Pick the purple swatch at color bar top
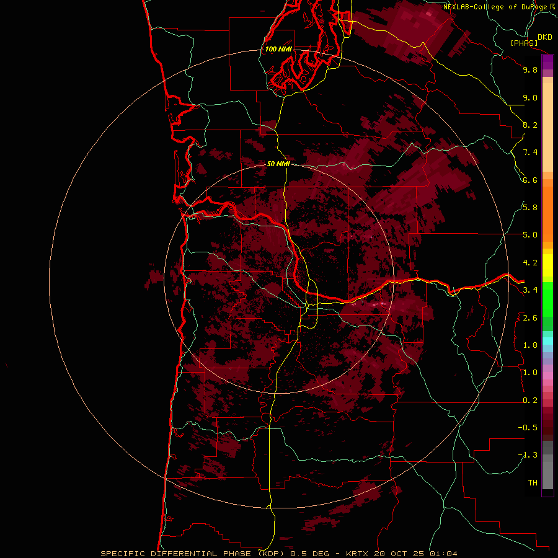Viewport: 558px width, 558px height. 547,62
